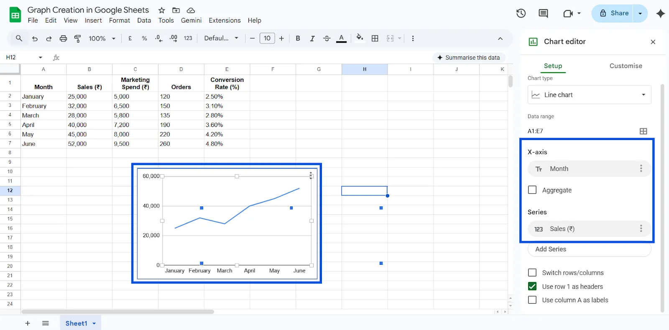The width and height of the screenshot is (669, 330).
Task: Apply strikethrough formatting
Action: pyautogui.click(x=327, y=38)
